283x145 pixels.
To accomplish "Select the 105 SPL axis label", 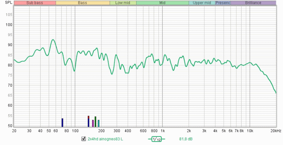I will click(8, 14).
